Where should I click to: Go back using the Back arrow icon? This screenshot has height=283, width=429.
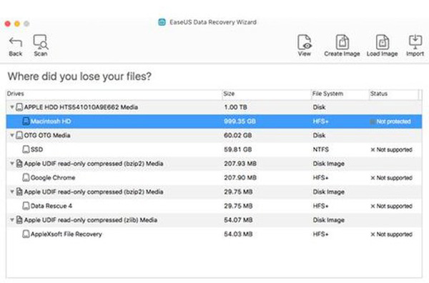point(15,42)
